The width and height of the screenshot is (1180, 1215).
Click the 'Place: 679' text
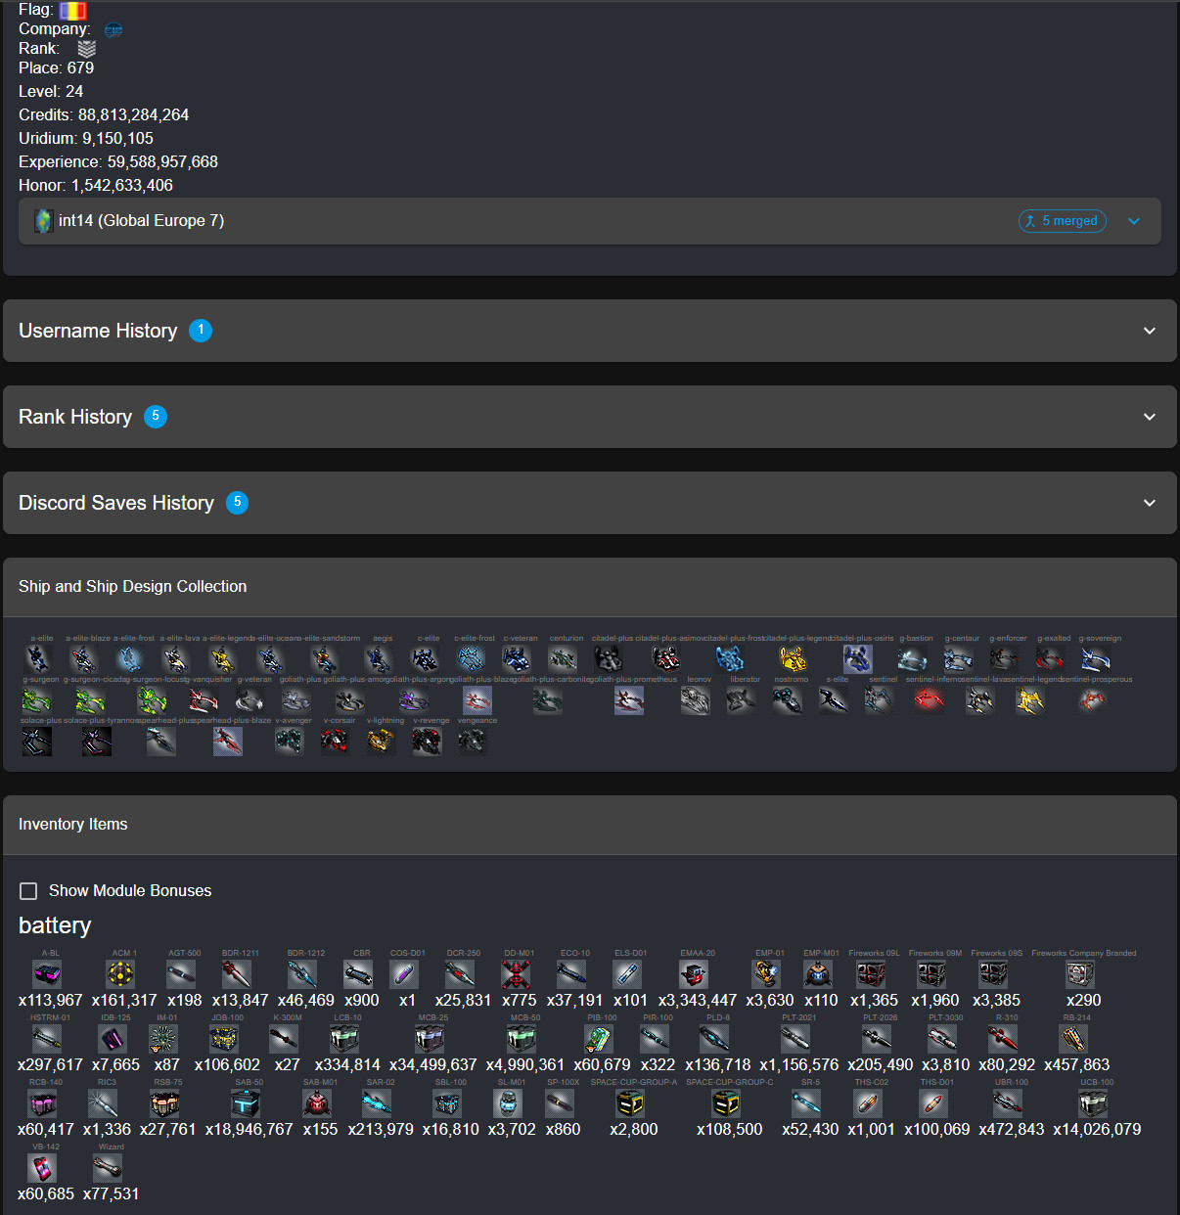point(57,68)
